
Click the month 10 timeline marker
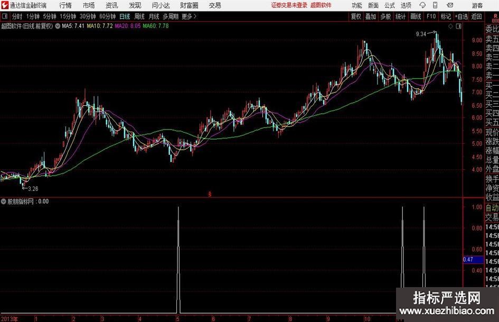367,319
